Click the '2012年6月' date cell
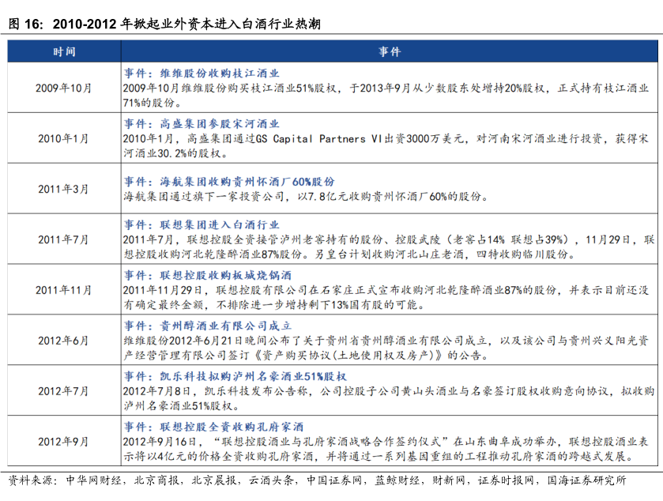The image size is (663, 501). (64, 340)
